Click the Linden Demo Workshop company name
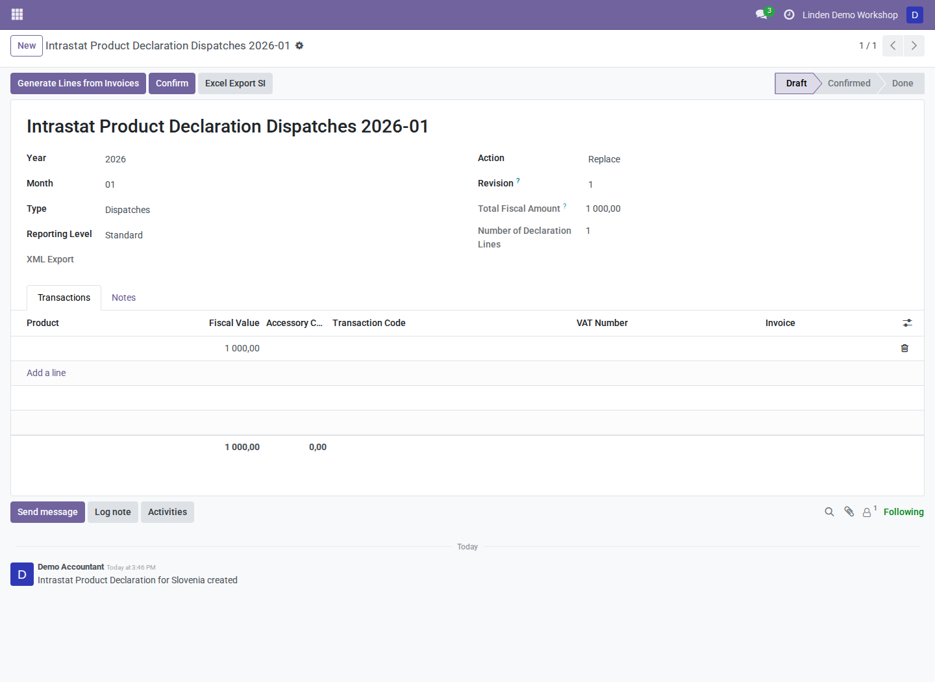The height and width of the screenshot is (682, 935). point(850,14)
